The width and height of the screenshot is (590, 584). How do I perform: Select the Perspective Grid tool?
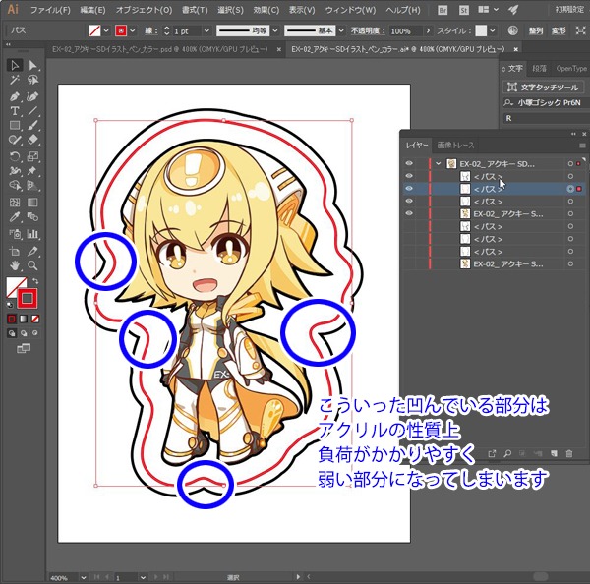[32, 185]
